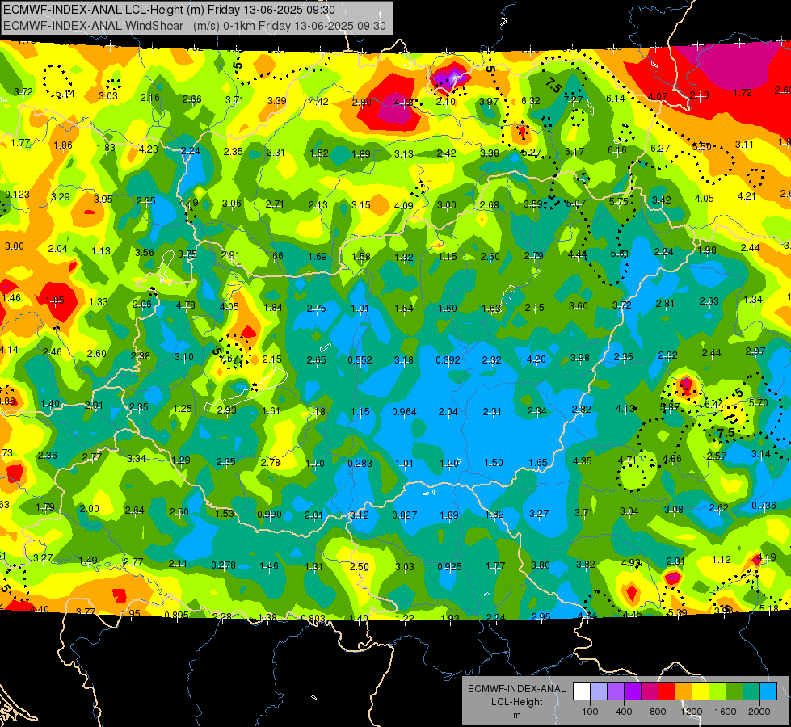Click the wind shear value 7.27
The image size is (791, 727).
(573, 100)
